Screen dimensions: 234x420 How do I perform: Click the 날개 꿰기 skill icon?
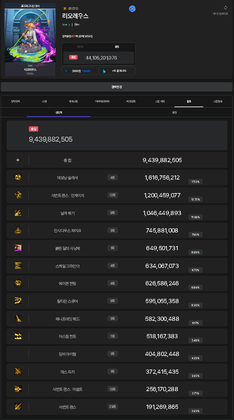click(x=18, y=213)
